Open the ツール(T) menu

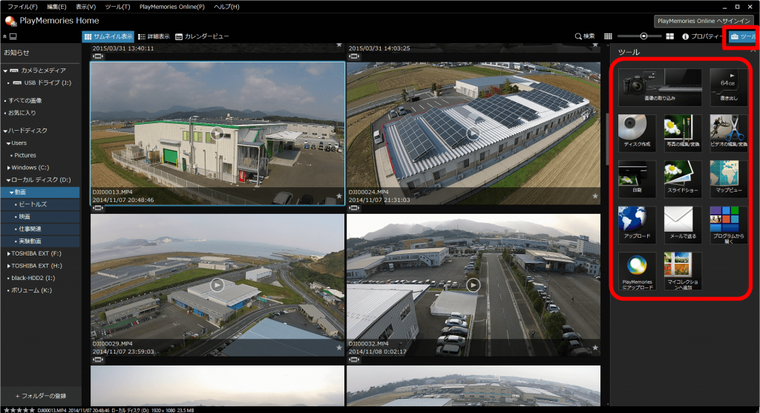117,7
